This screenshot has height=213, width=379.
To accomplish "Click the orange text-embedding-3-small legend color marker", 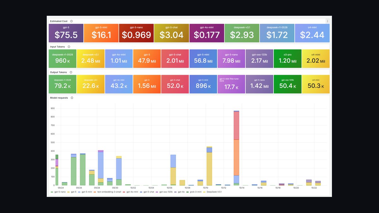I will click(95, 192).
